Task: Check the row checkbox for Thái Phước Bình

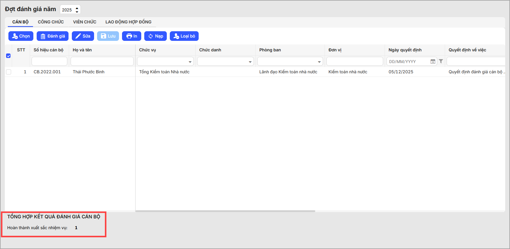Action: [8, 72]
